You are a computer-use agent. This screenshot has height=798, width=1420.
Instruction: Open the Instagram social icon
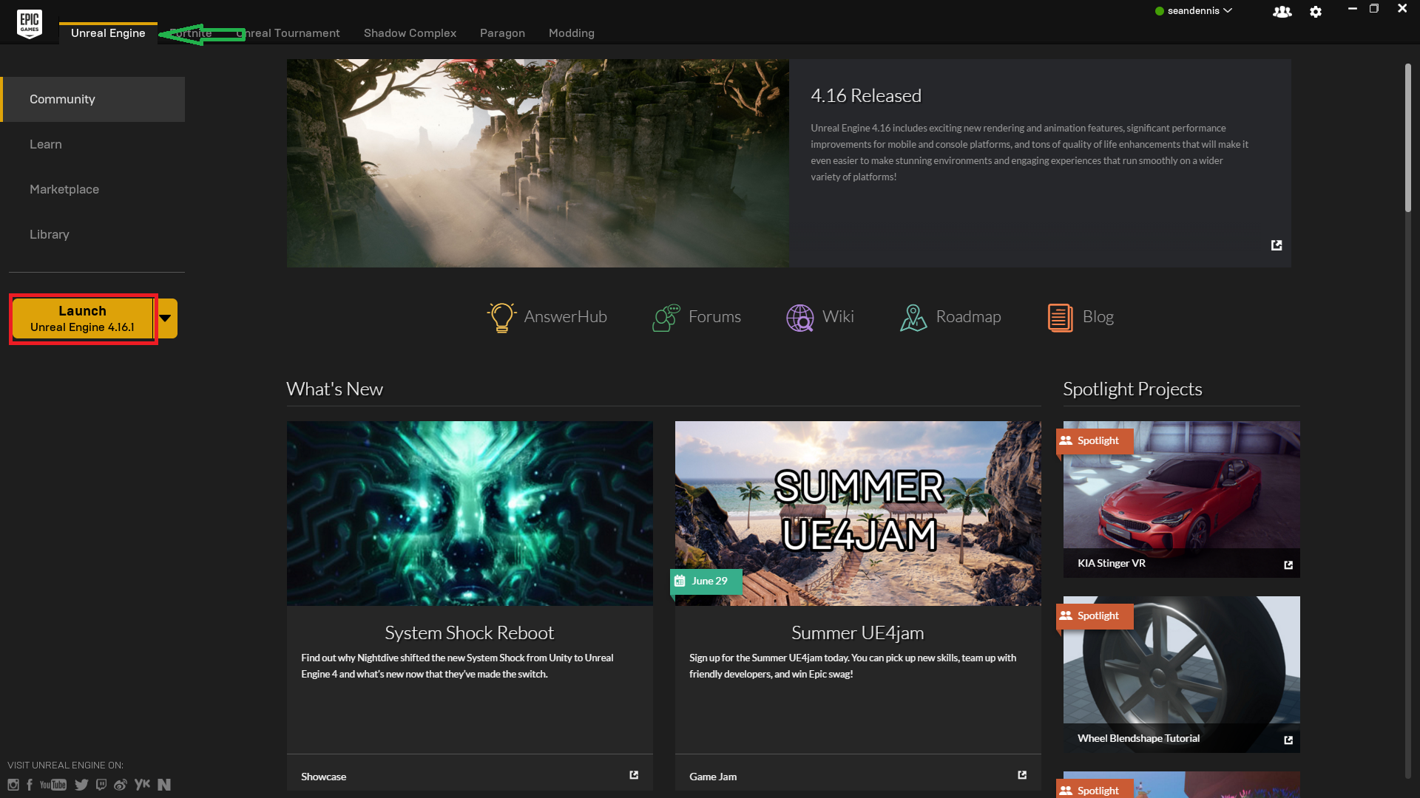[13, 785]
